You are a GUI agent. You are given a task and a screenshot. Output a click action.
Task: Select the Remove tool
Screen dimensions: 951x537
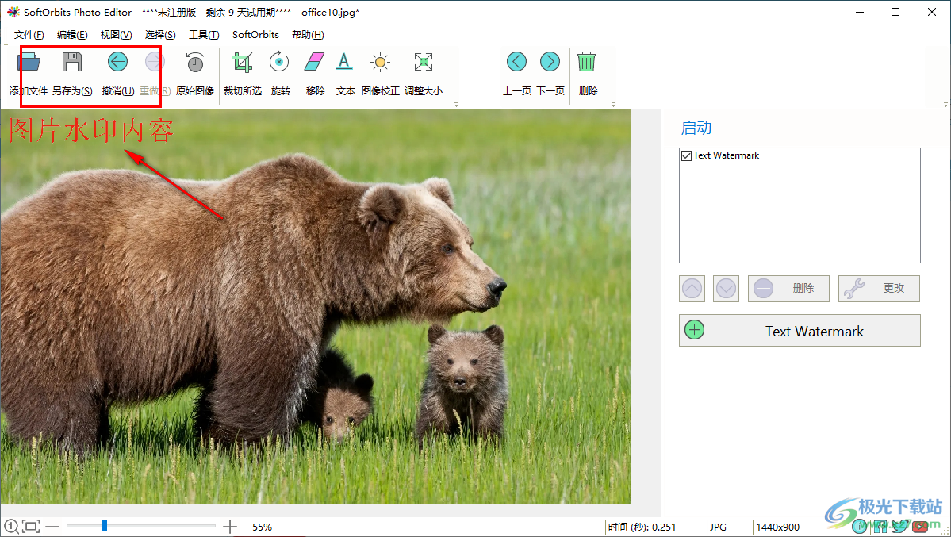tap(314, 61)
